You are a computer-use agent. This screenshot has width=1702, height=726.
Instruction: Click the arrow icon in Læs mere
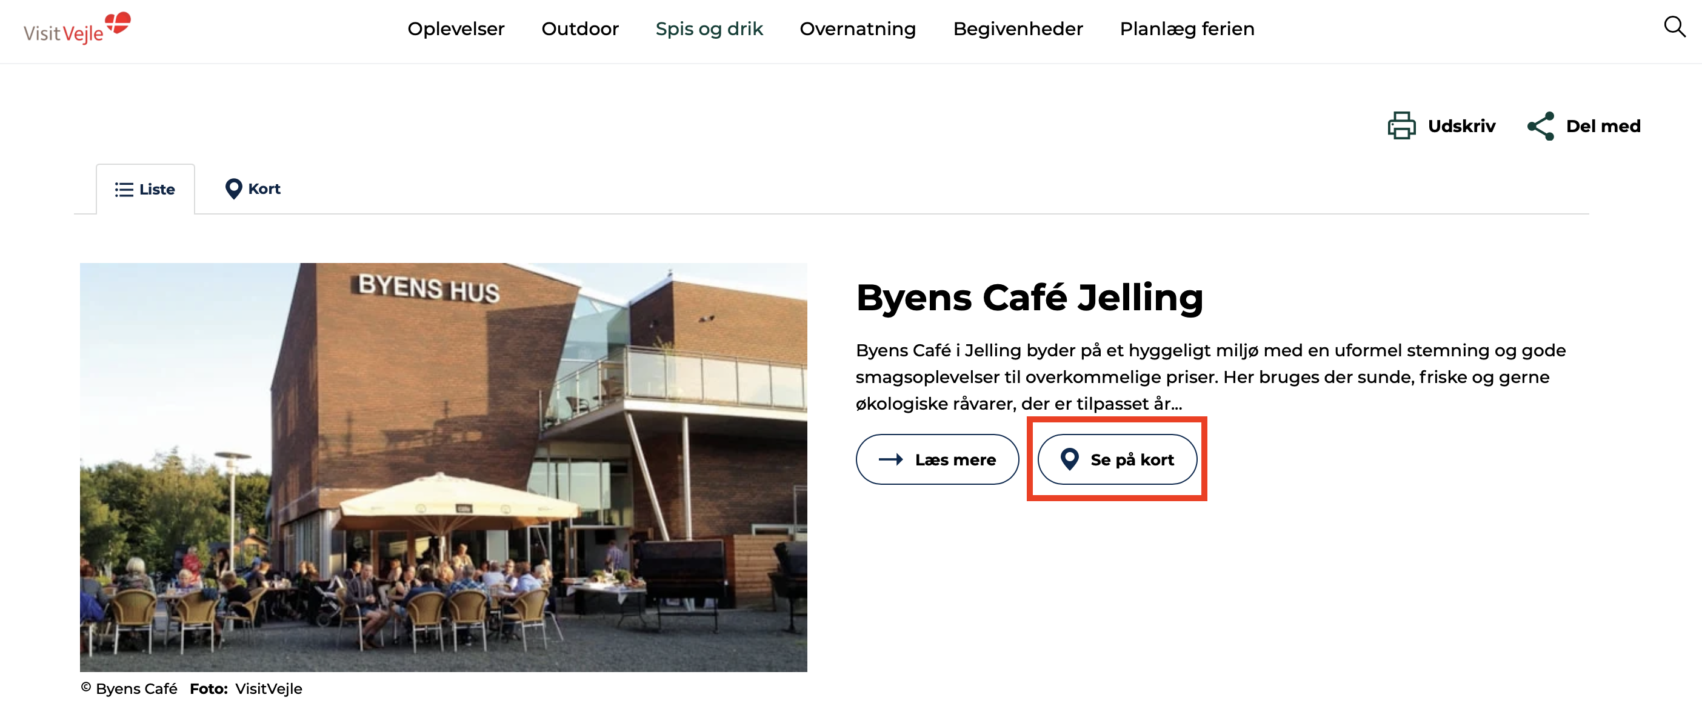[890, 460]
